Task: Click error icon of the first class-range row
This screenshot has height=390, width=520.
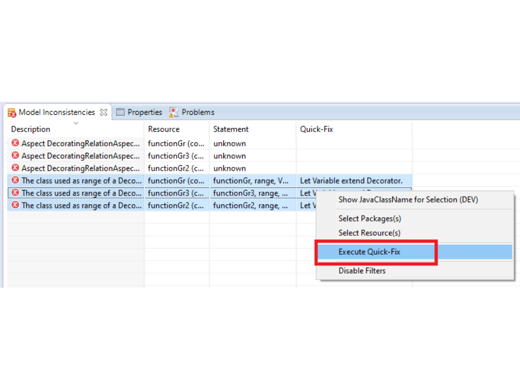Action: [15, 180]
